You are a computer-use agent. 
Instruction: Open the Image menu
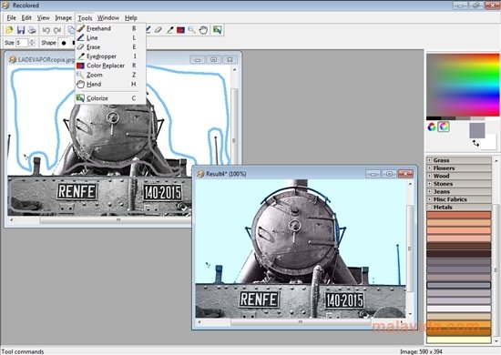pyautogui.click(x=63, y=18)
